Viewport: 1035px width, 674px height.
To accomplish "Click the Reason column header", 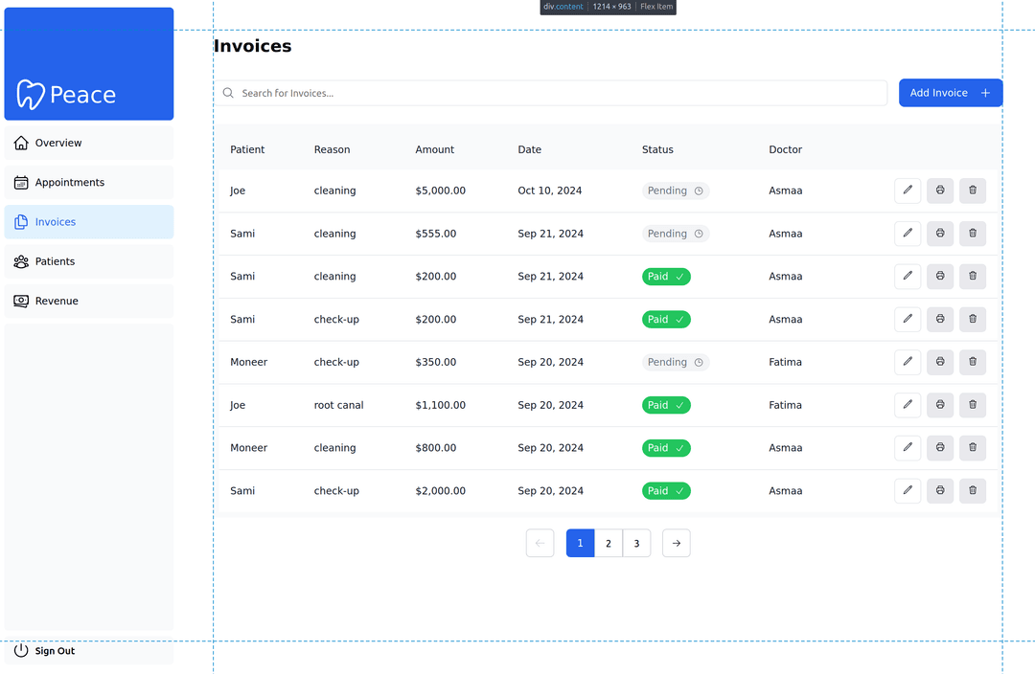I will point(332,149).
